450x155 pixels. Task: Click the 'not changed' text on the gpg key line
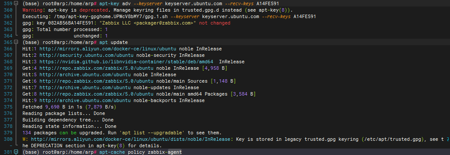coord(215,23)
